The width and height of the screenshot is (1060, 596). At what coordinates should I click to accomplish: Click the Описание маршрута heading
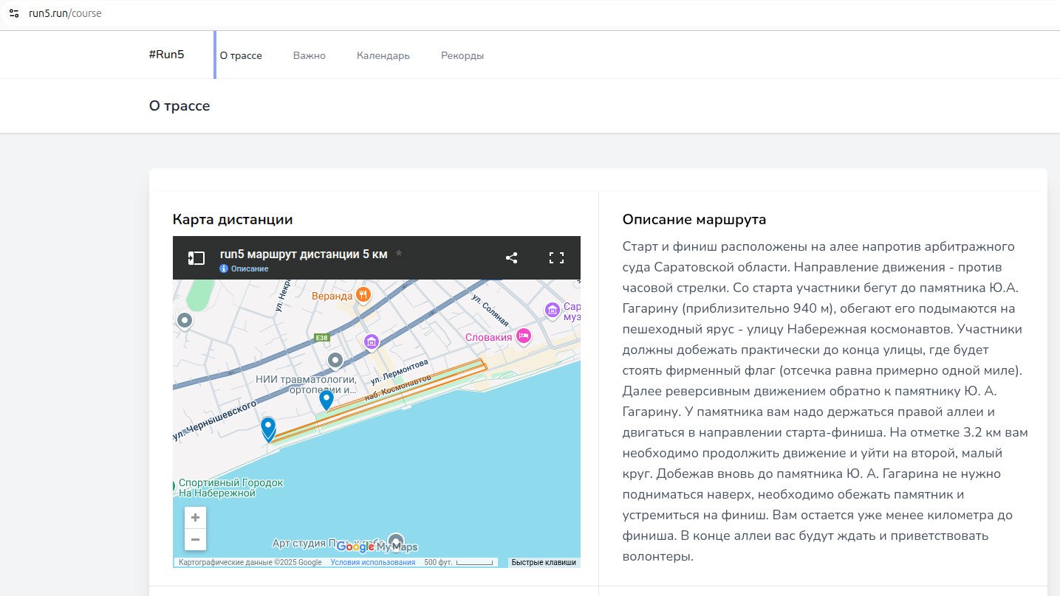point(694,219)
